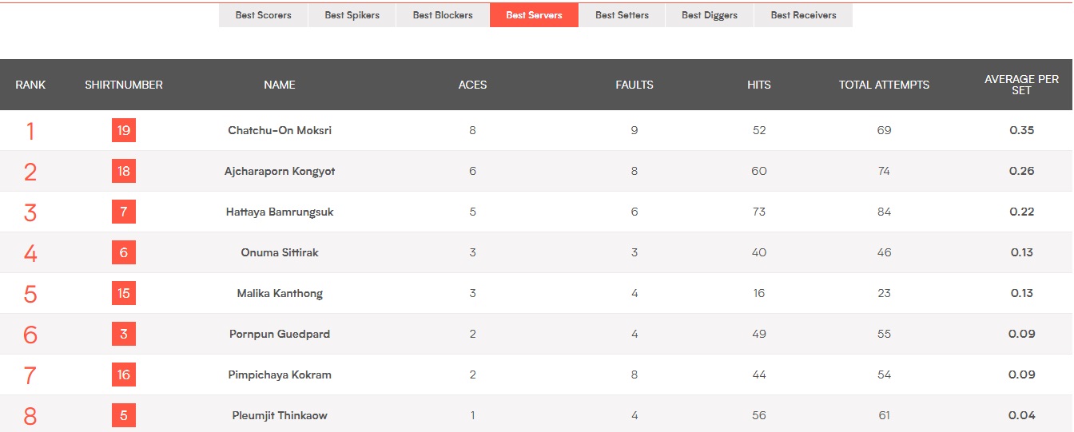Switch to Best Spikers tab

352,15
